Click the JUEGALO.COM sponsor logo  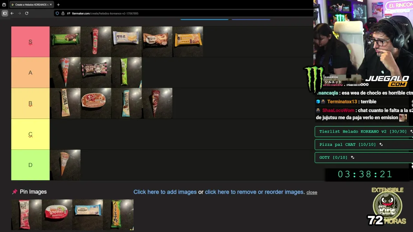coord(388,81)
